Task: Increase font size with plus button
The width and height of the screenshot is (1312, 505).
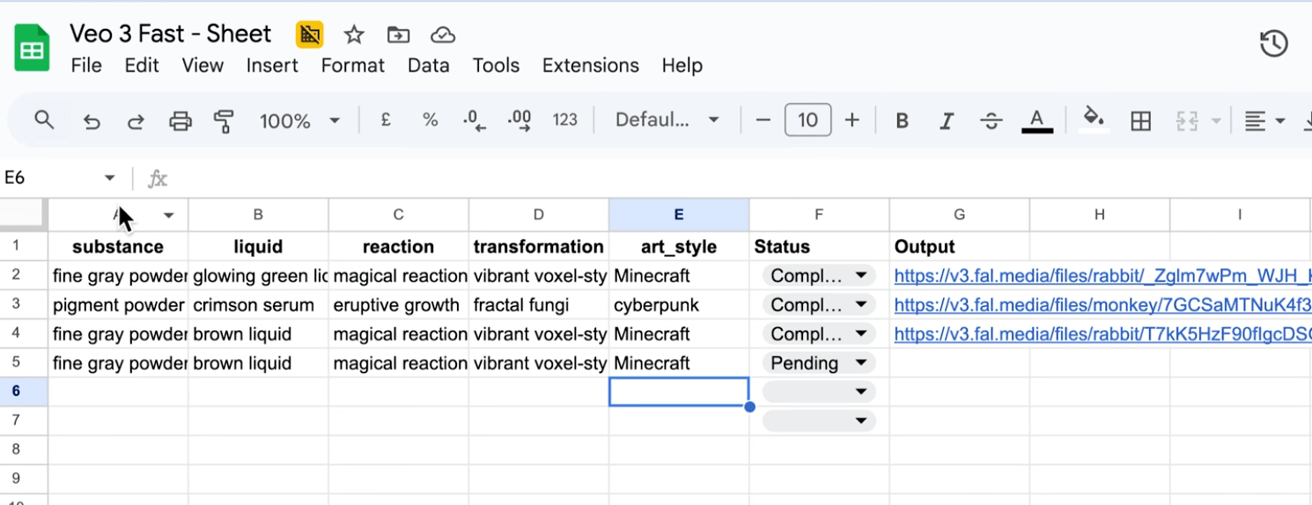Action: [x=851, y=121]
